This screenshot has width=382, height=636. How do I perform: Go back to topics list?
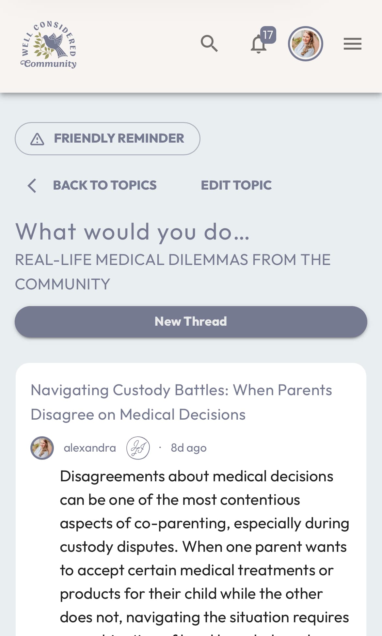coord(104,185)
